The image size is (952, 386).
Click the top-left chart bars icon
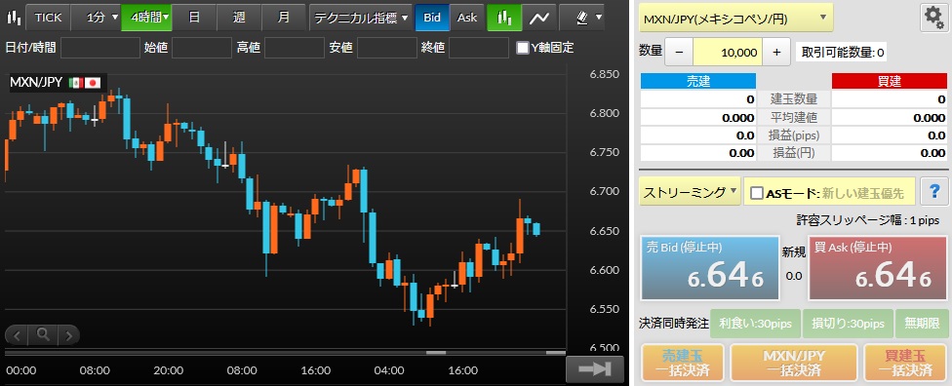(x=13, y=18)
